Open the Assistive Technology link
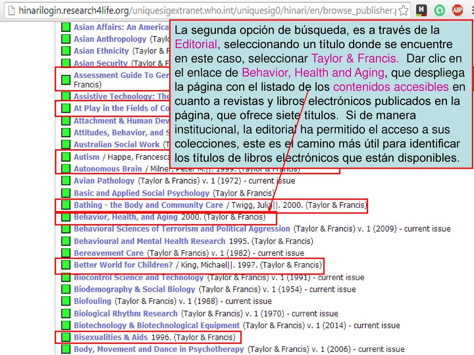This screenshot has height=355, width=474. pyautogui.click(x=121, y=96)
